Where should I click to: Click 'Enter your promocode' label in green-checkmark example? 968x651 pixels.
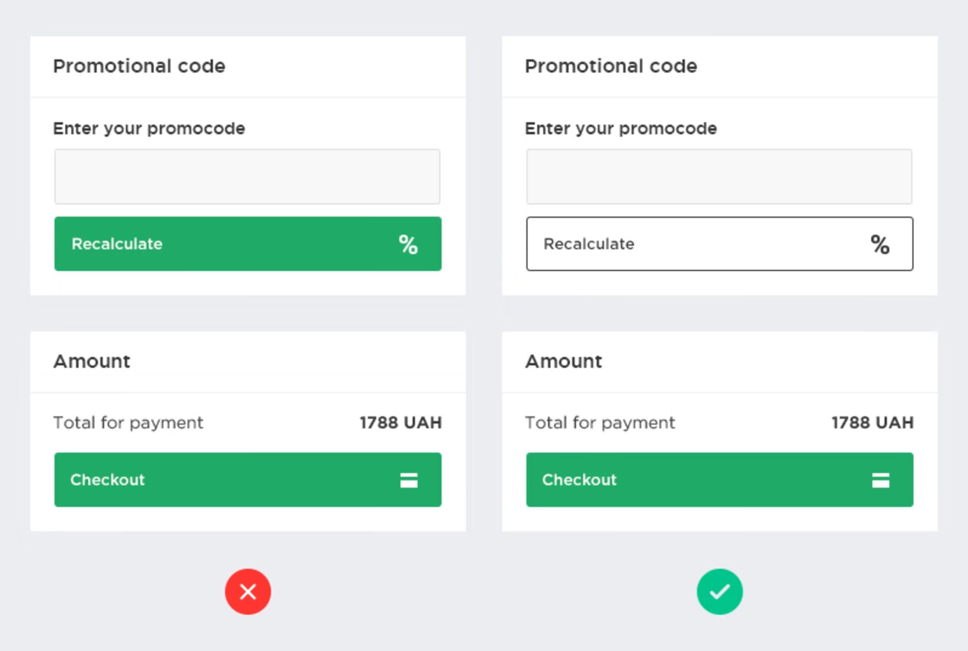pyautogui.click(x=621, y=129)
